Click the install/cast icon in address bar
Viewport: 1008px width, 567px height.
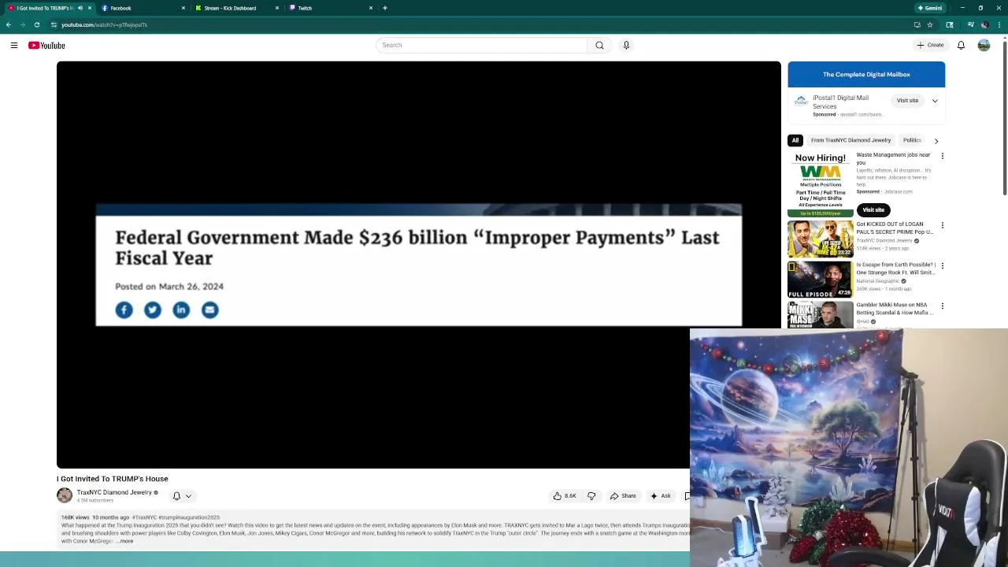[917, 24]
